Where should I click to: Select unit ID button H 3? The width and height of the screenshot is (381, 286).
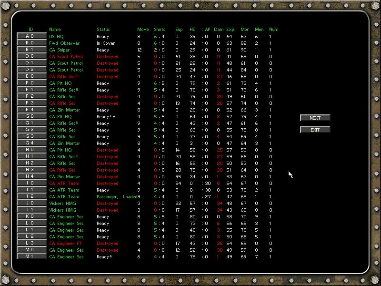tap(31, 170)
